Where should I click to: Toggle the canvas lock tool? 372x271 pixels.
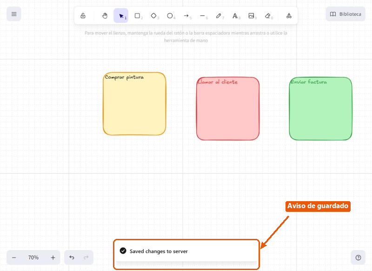(x=83, y=16)
